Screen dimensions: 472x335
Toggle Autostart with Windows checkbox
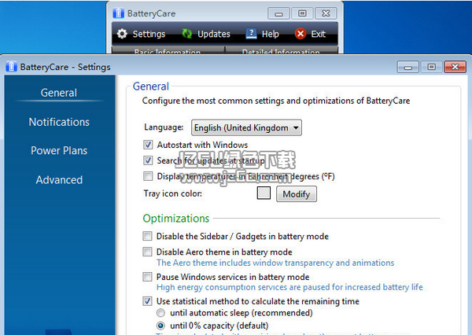[x=148, y=145]
